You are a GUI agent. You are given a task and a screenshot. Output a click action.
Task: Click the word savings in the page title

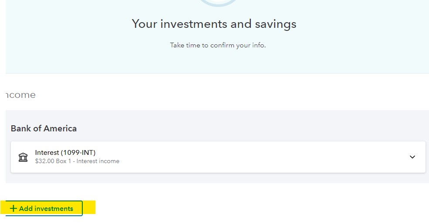(276, 23)
